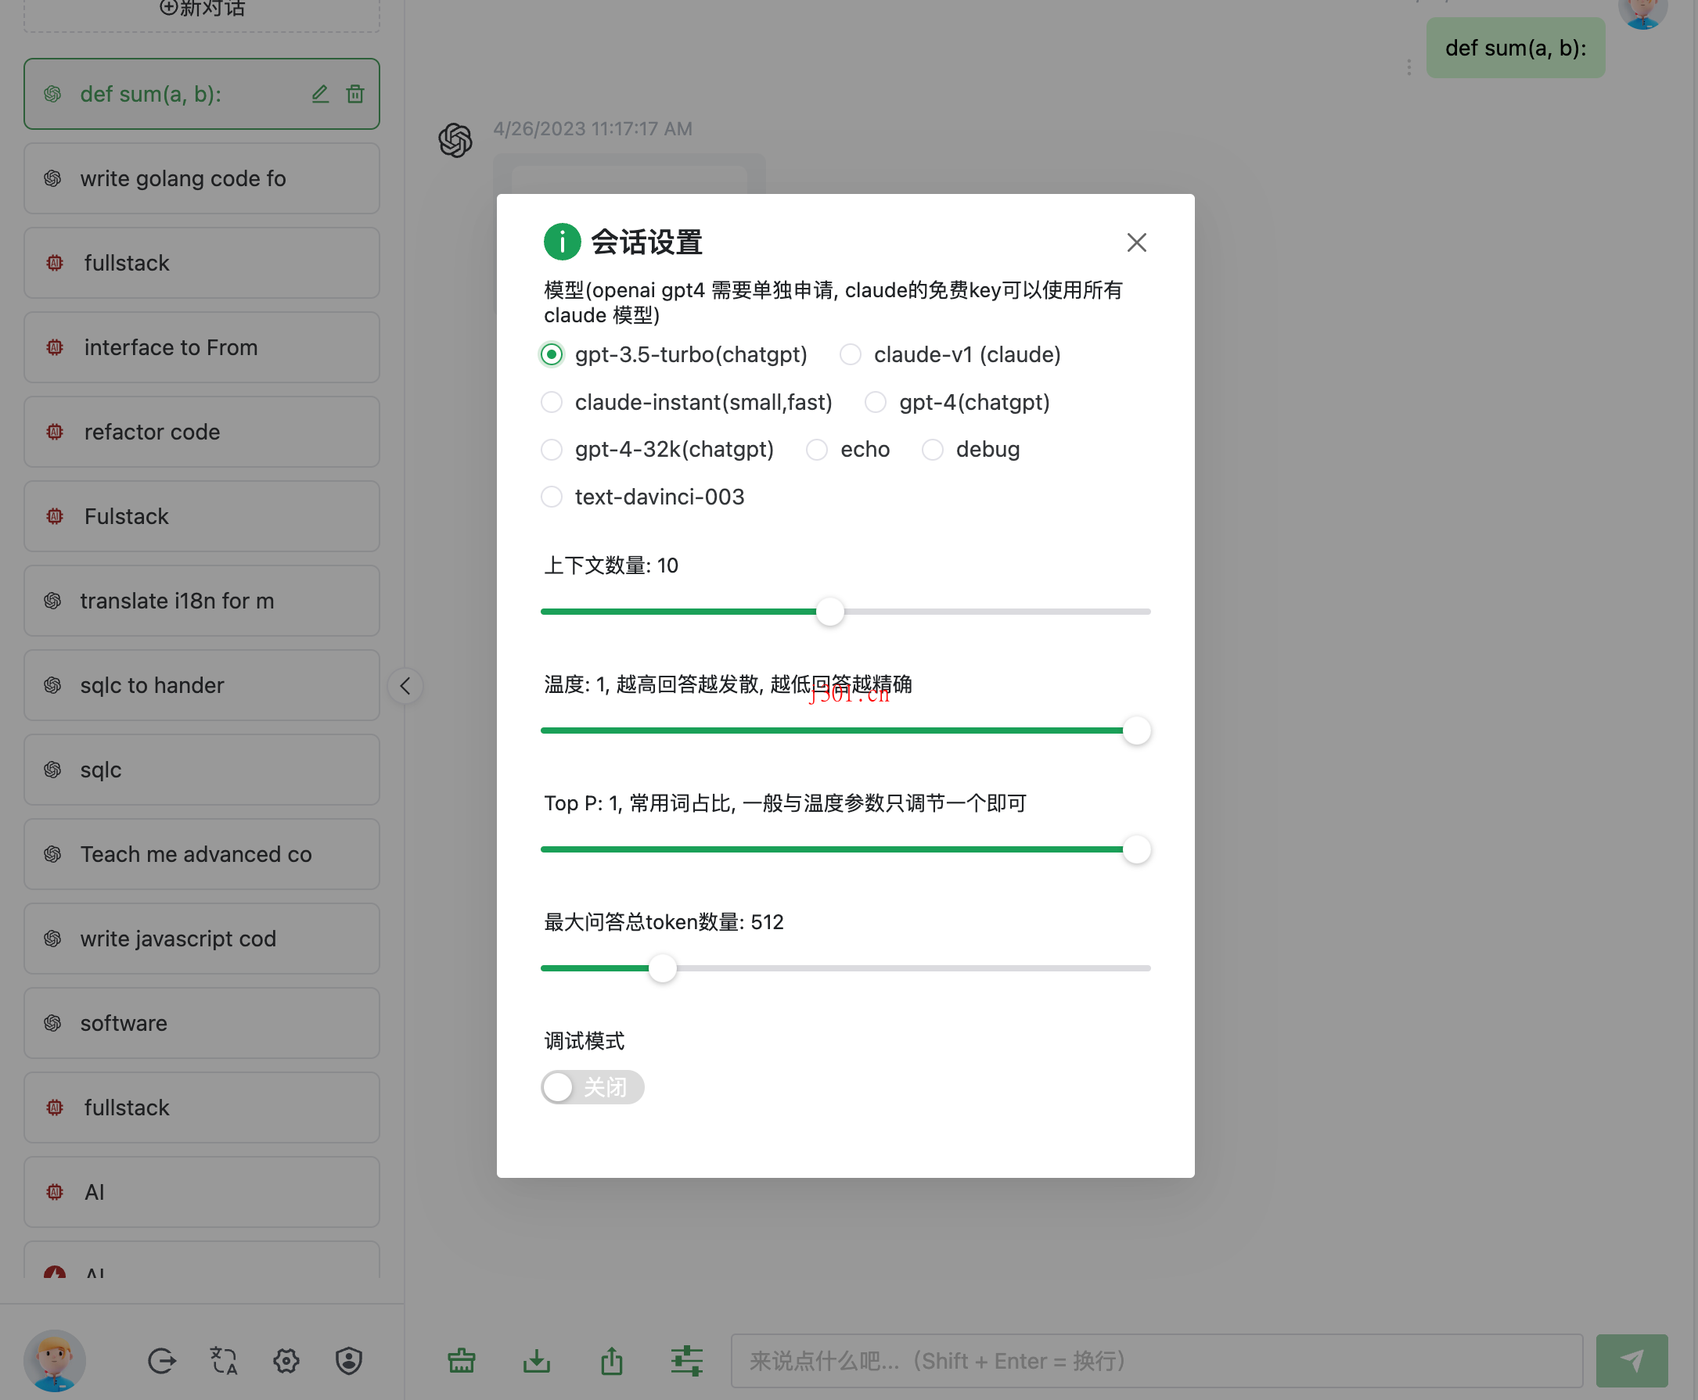Open account security with the shield icon
This screenshot has width=1698, height=1400.
coord(348,1360)
